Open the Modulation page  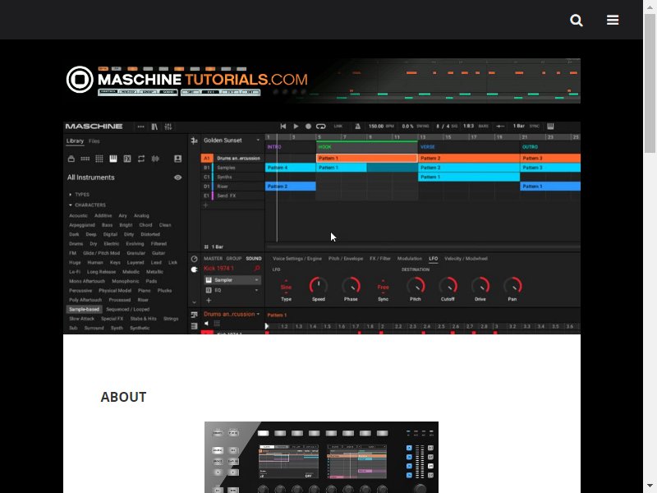click(x=409, y=259)
